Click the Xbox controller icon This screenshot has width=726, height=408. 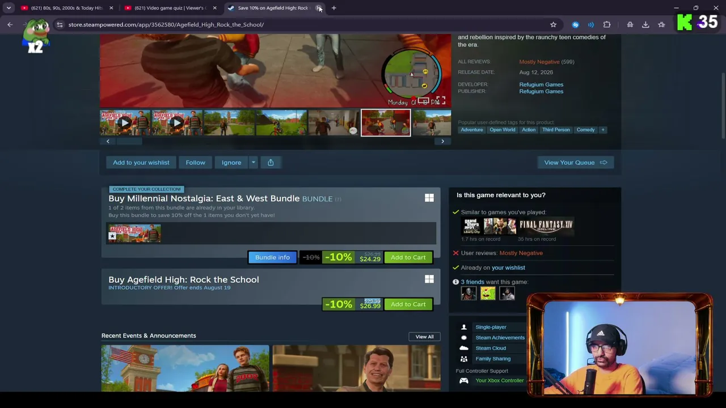(464, 381)
